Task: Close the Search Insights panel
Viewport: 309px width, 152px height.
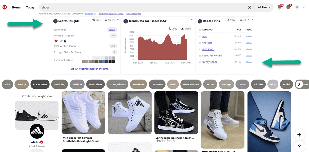Action: [x=118, y=20]
